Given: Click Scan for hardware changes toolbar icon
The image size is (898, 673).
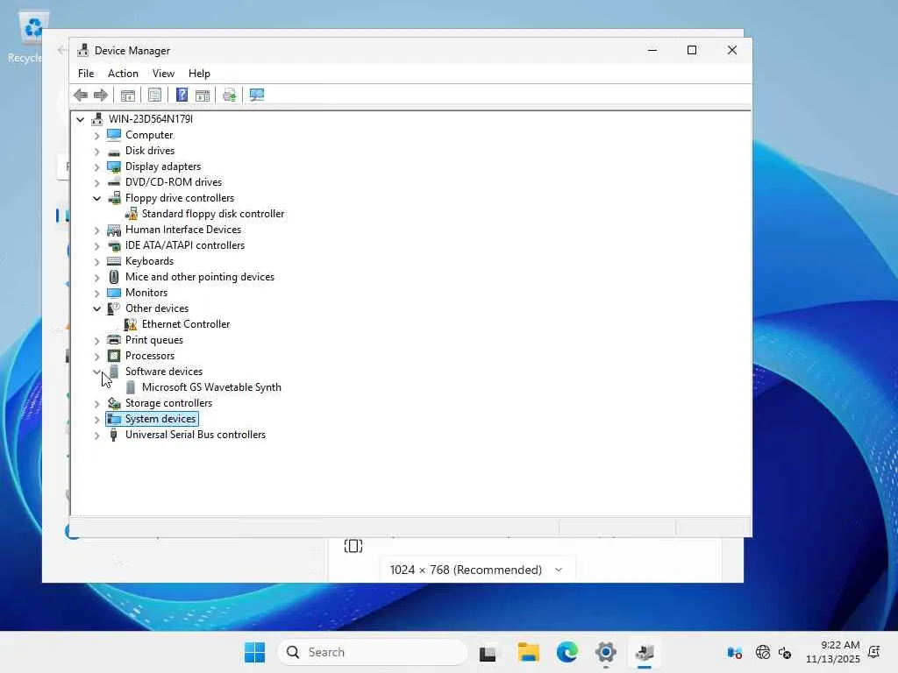Looking at the screenshot, I should pyautogui.click(x=257, y=95).
